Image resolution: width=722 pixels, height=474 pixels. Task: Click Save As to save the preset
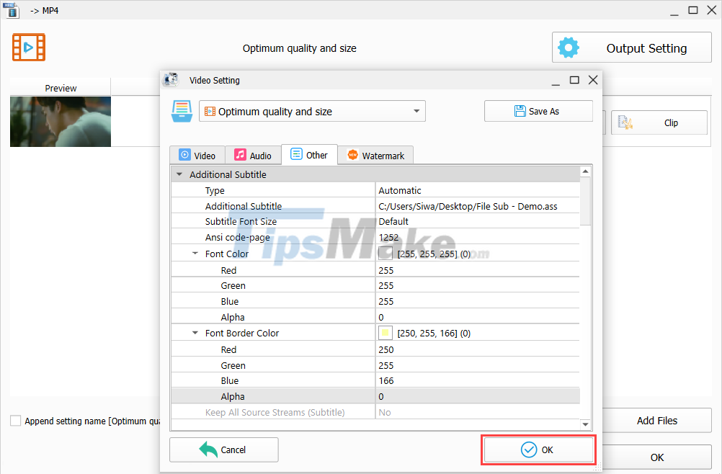pyautogui.click(x=538, y=111)
